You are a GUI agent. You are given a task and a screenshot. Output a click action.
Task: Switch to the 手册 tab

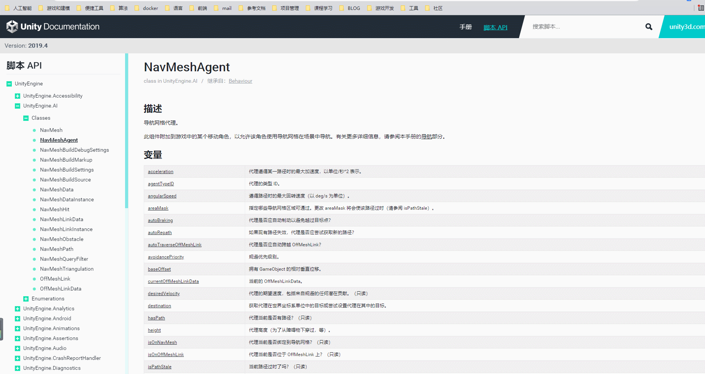[466, 27]
